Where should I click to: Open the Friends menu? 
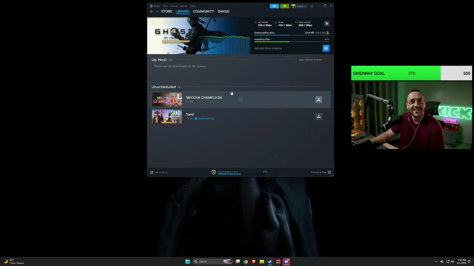pyautogui.click(x=174, y=6)
